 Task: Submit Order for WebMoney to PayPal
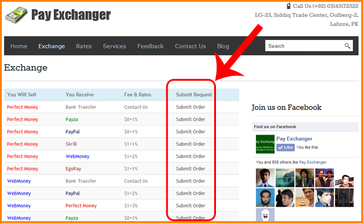click(x=191, y=193)
